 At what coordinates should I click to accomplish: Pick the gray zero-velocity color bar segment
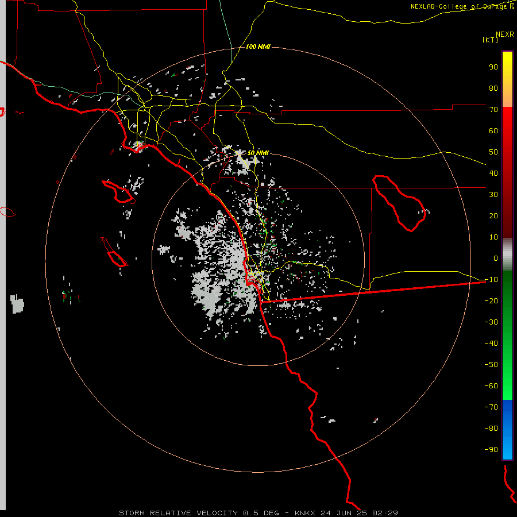tap(507, 254)
